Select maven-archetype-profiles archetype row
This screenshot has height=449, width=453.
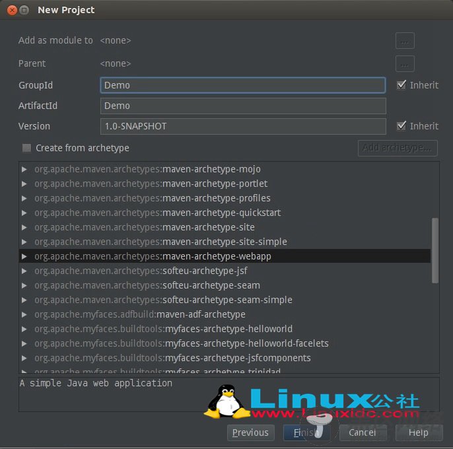click(x=225, y=198)
